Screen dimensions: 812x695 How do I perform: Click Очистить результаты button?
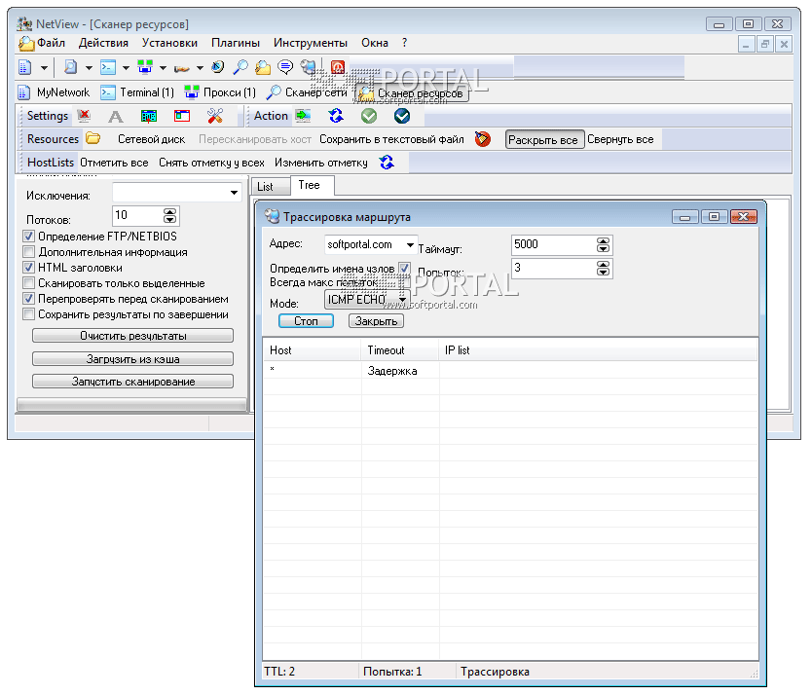[132, 336]
